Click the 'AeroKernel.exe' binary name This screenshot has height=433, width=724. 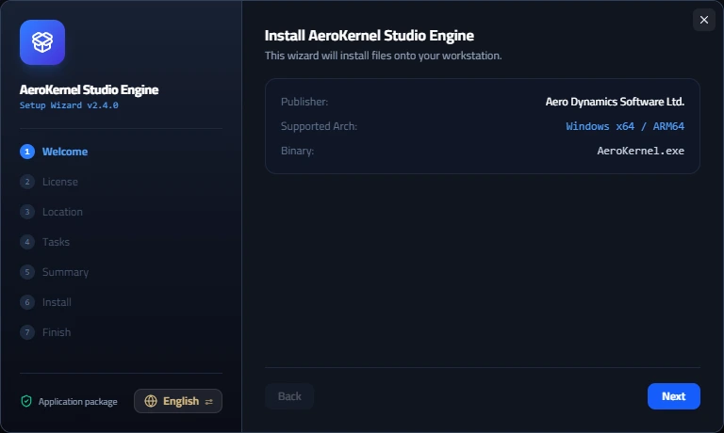coord(640,151)
